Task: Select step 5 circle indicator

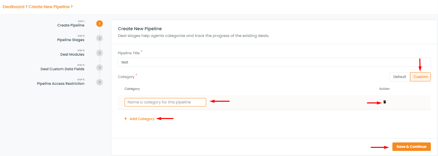Action: [x=99, y=82]
